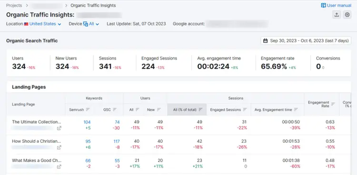This screenshot has height=175, width=357.
Task: Click Engagement rate value 65.69%
Action: 274,67
